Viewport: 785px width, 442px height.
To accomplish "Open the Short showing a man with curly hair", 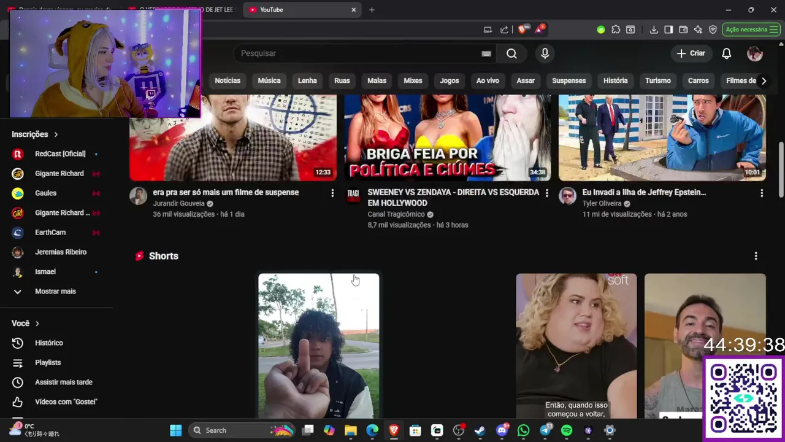I will [x=319, y=346].
